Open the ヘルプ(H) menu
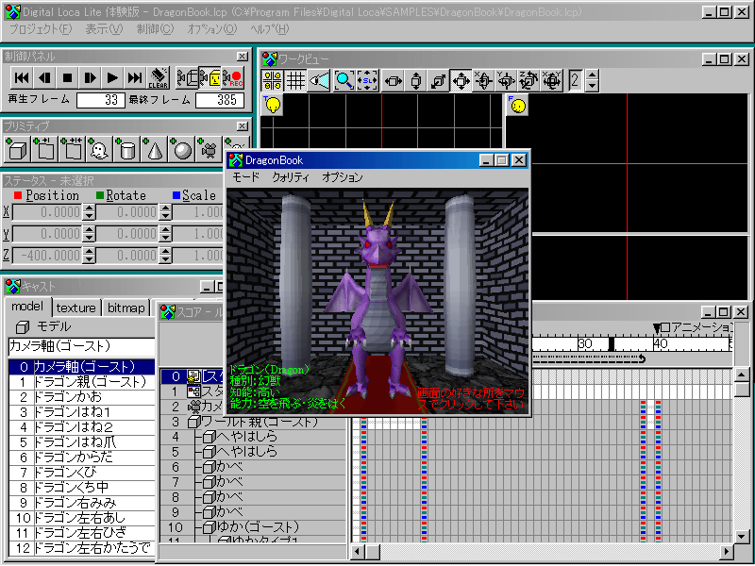The width and height of the screenshot is (755, 566). (x=270, y=29)
